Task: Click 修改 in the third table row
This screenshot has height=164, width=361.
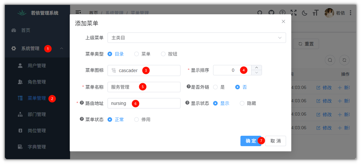Action: [x=324, y=114]
